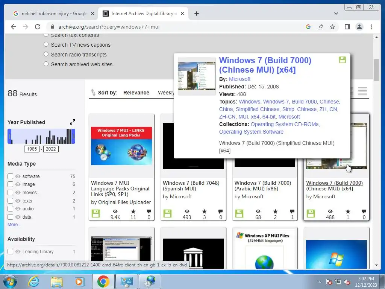The width and height of the screenshot is (385, 289).
Task: Click right handle of year range slider
Action: click(x=73, y=136)
